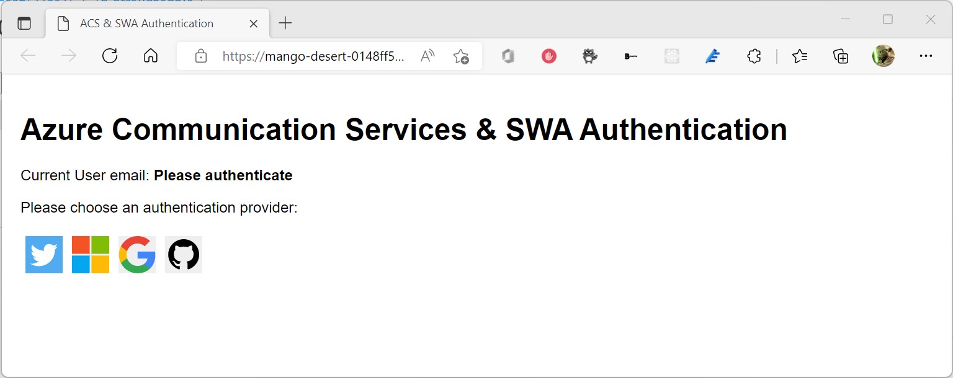953x378 pixels.
Task: Open the blue Azure extension icon
Action: (713, 56)
